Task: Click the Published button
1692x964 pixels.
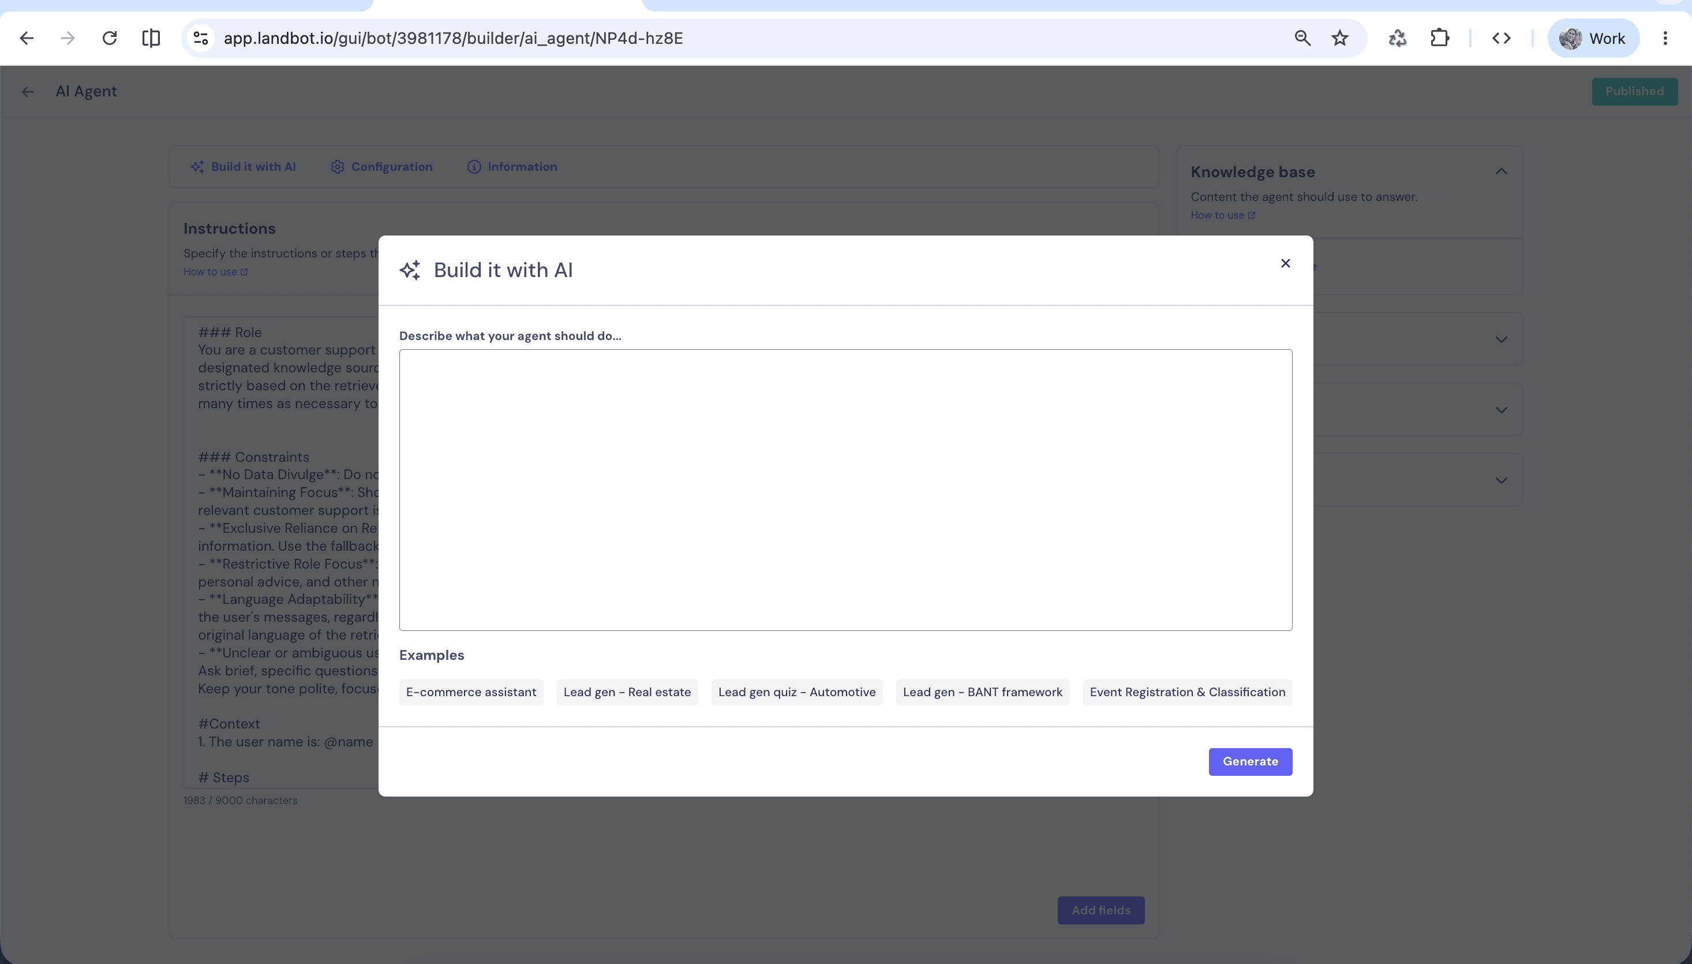Action: 1634,91
